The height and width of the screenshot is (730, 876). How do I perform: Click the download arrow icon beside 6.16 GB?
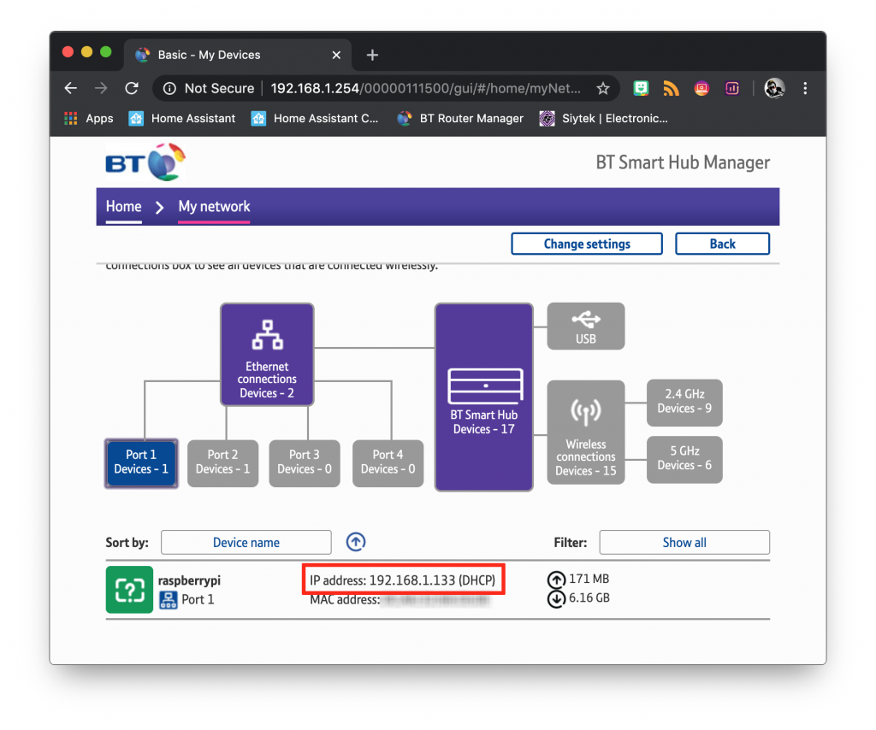pyautogui.click(x=556, y=599)
